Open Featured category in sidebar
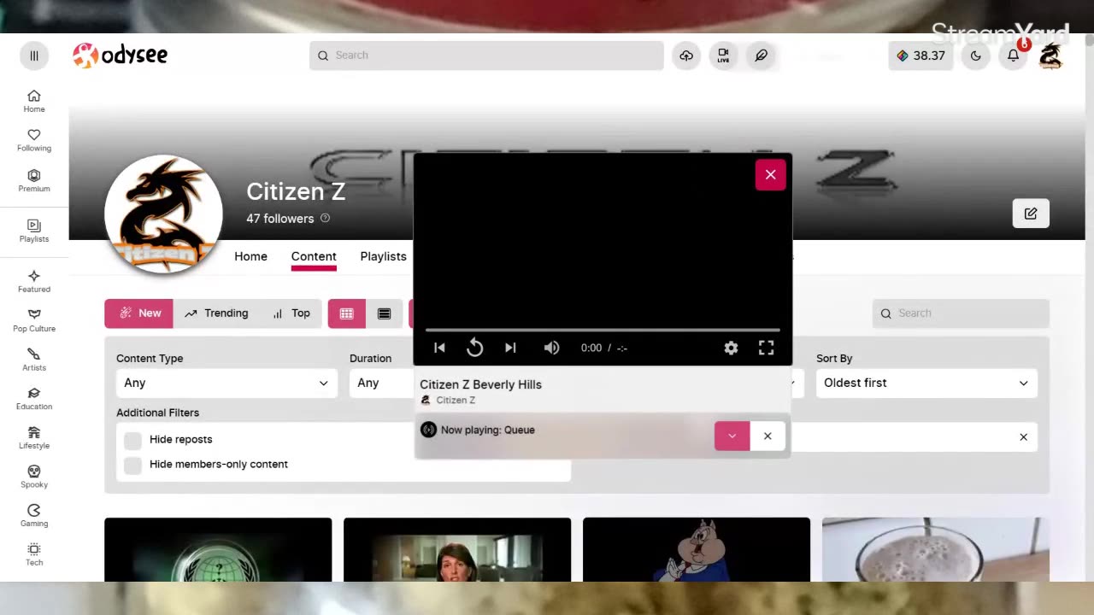Viewport: 1094px width, 615px height. pos(34,282)
